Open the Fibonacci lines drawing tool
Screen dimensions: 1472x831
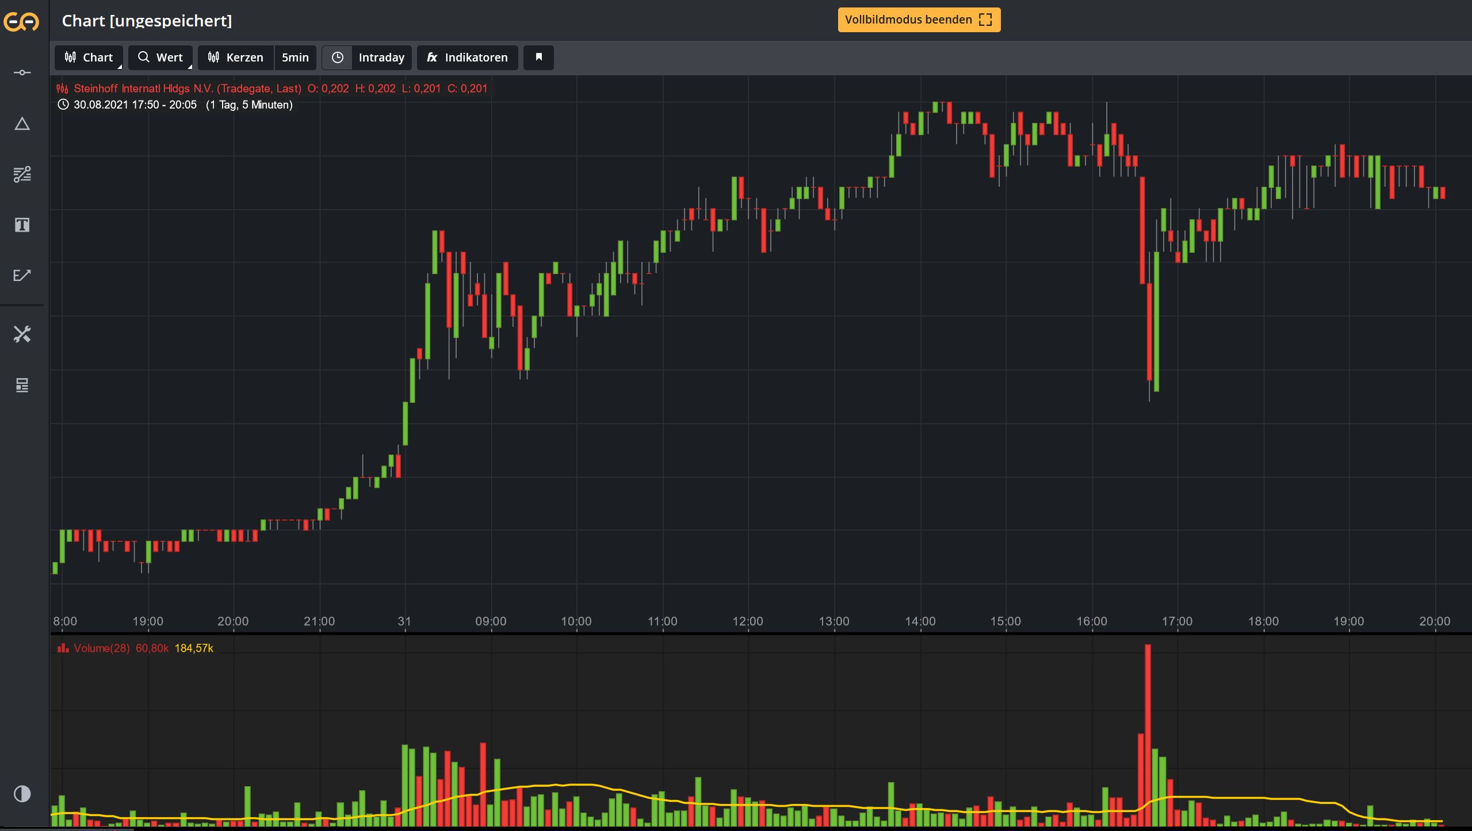click(x=22, y=174)
